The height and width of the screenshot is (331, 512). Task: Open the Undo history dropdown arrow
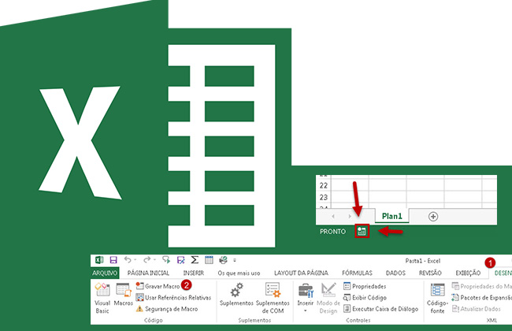(x=135, y=260)
